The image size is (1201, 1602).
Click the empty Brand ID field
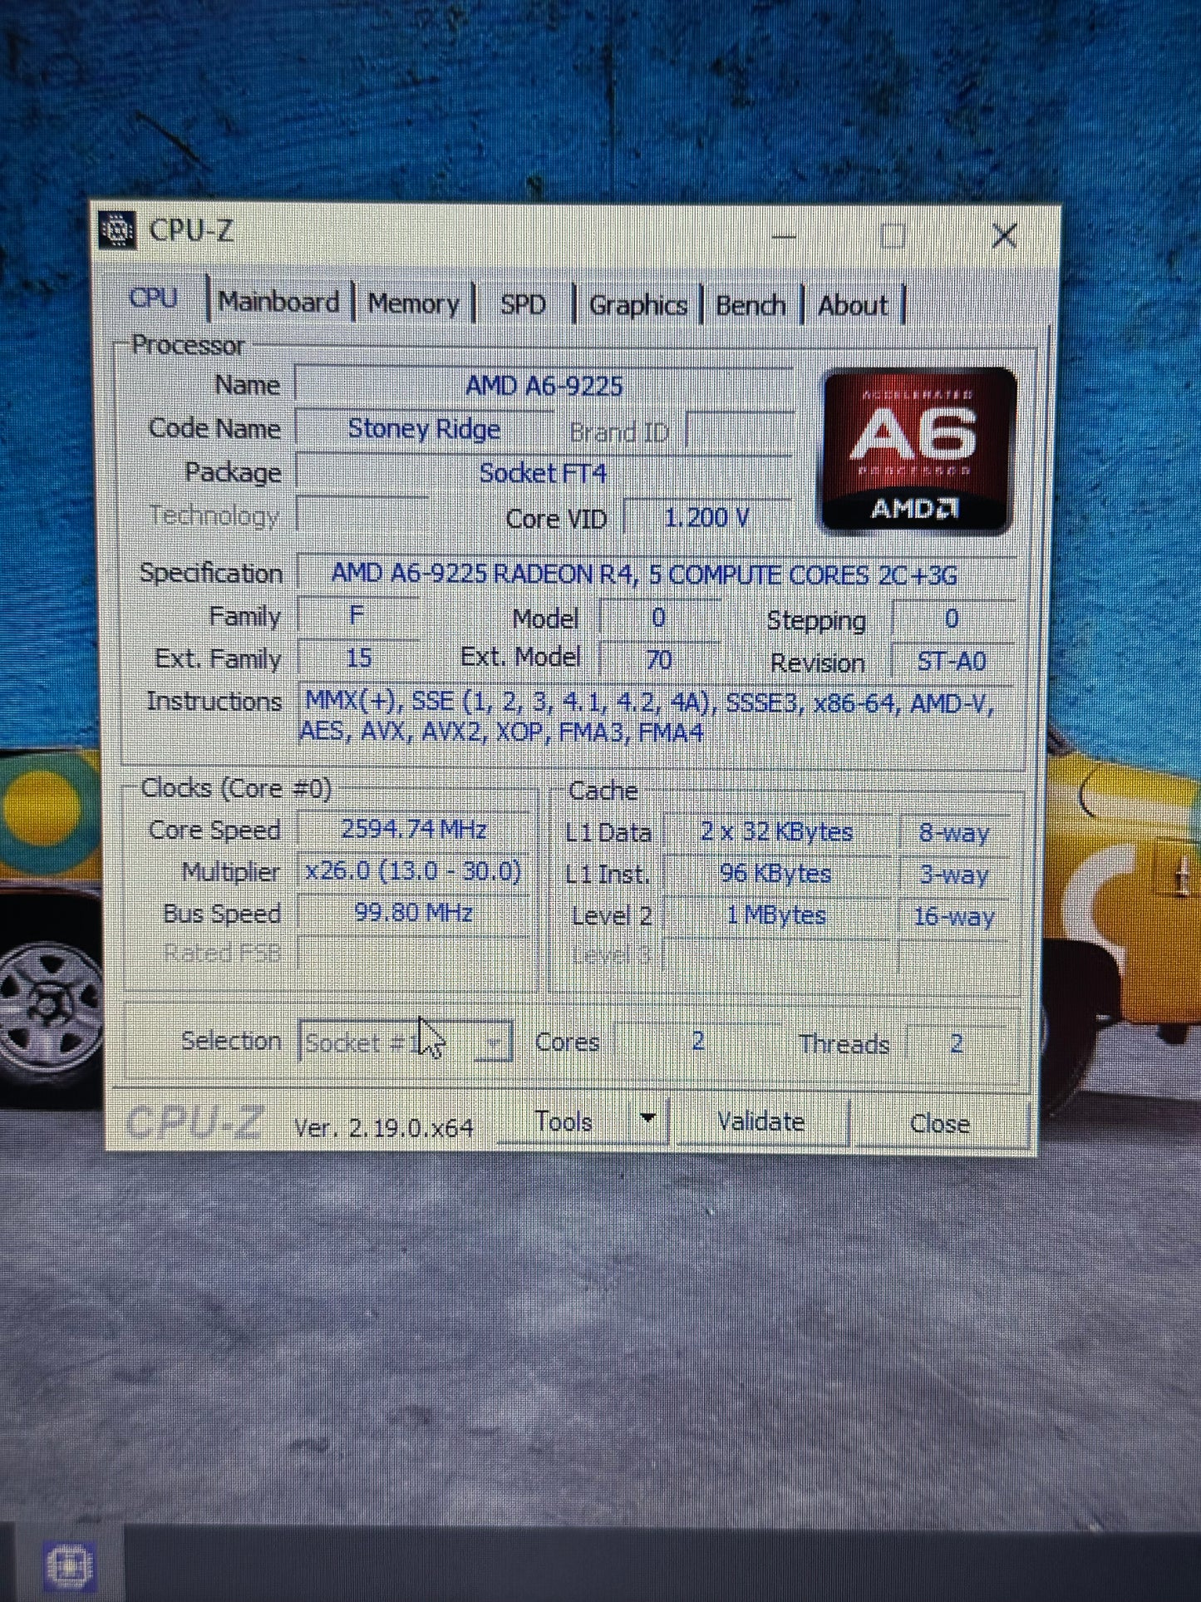pyautogui.click(x=738, y=432)
